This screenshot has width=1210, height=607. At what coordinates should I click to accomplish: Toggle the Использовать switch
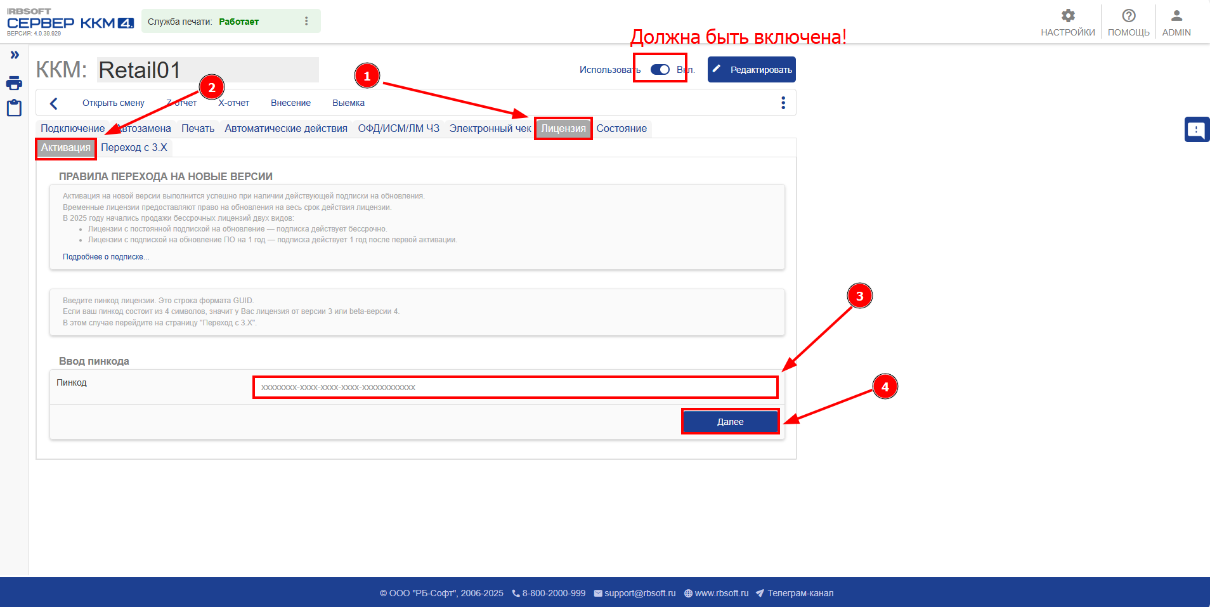[x=660, y=70]
